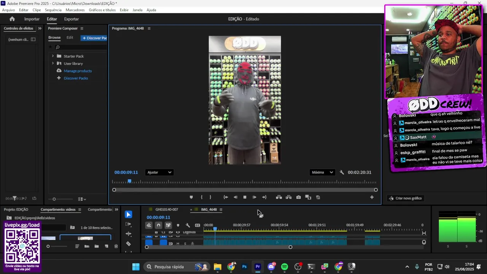Screen dimensions: 487x274
Task: Open the IMG_4648 timeline tab menu
Action: (x=221, y=210)
